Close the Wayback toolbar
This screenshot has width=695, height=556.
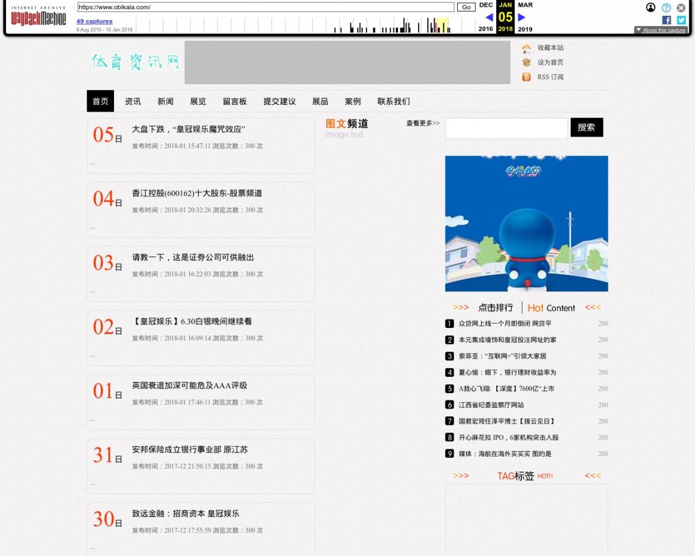click(681, 7)
